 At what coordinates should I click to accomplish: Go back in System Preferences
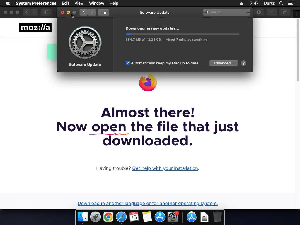(83, 12)
